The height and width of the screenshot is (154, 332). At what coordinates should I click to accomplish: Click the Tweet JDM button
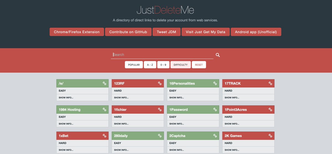pyautogui.click(x=167, y=32)
